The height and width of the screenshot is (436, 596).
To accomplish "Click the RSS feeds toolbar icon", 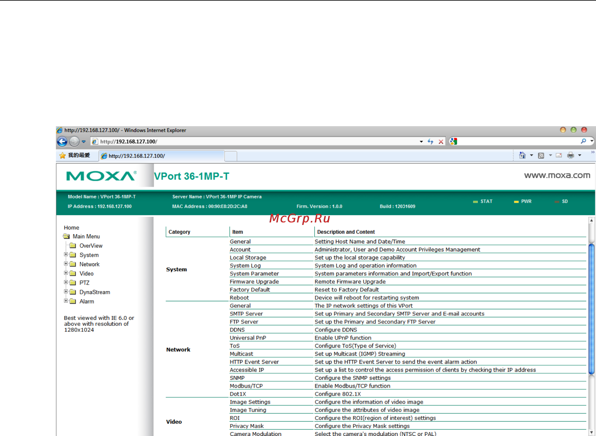I will click(541, 155).
